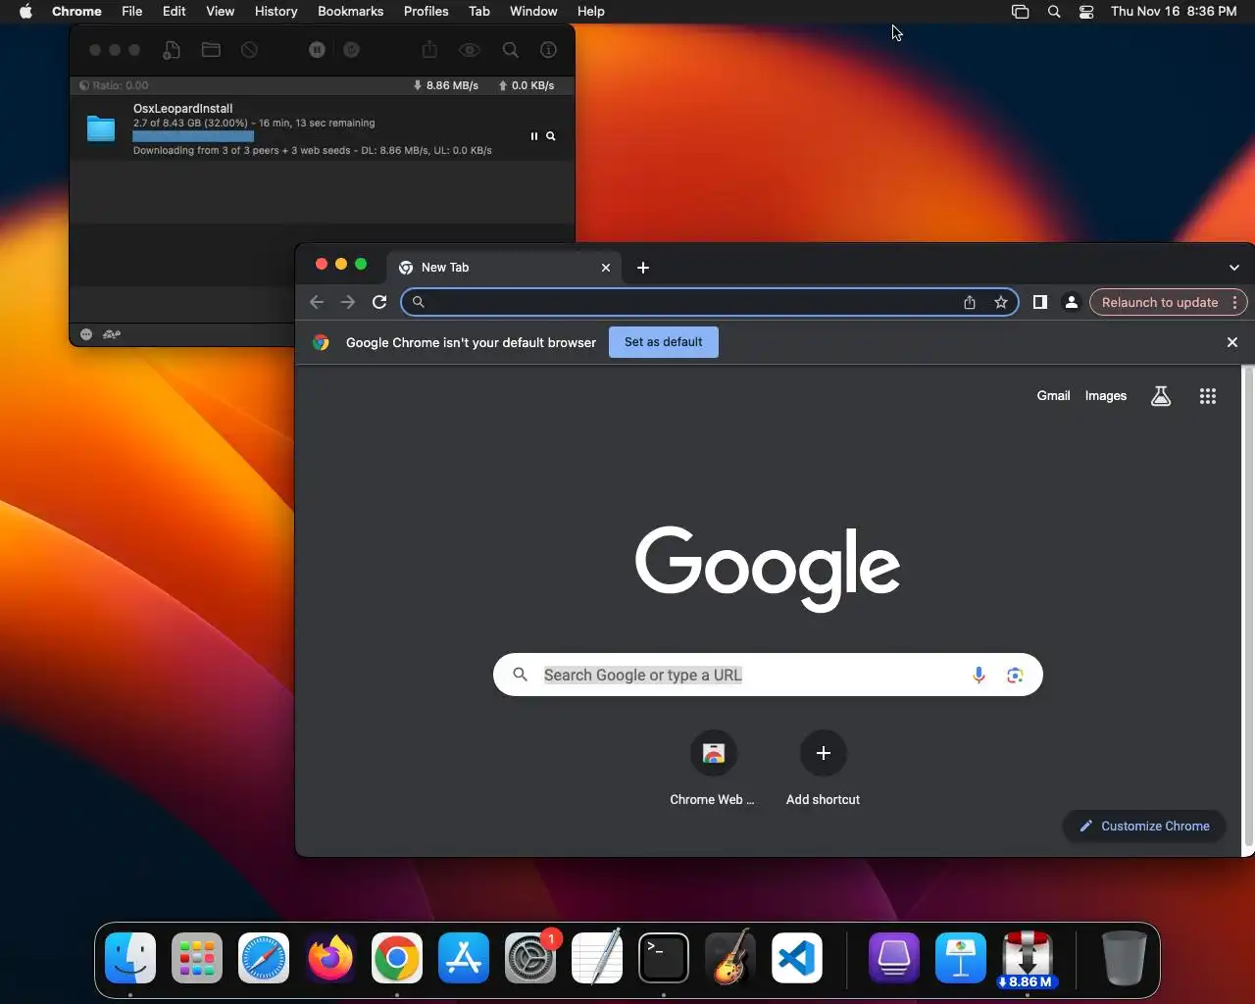
Task: Open the View menu
Action: (220, 11)
